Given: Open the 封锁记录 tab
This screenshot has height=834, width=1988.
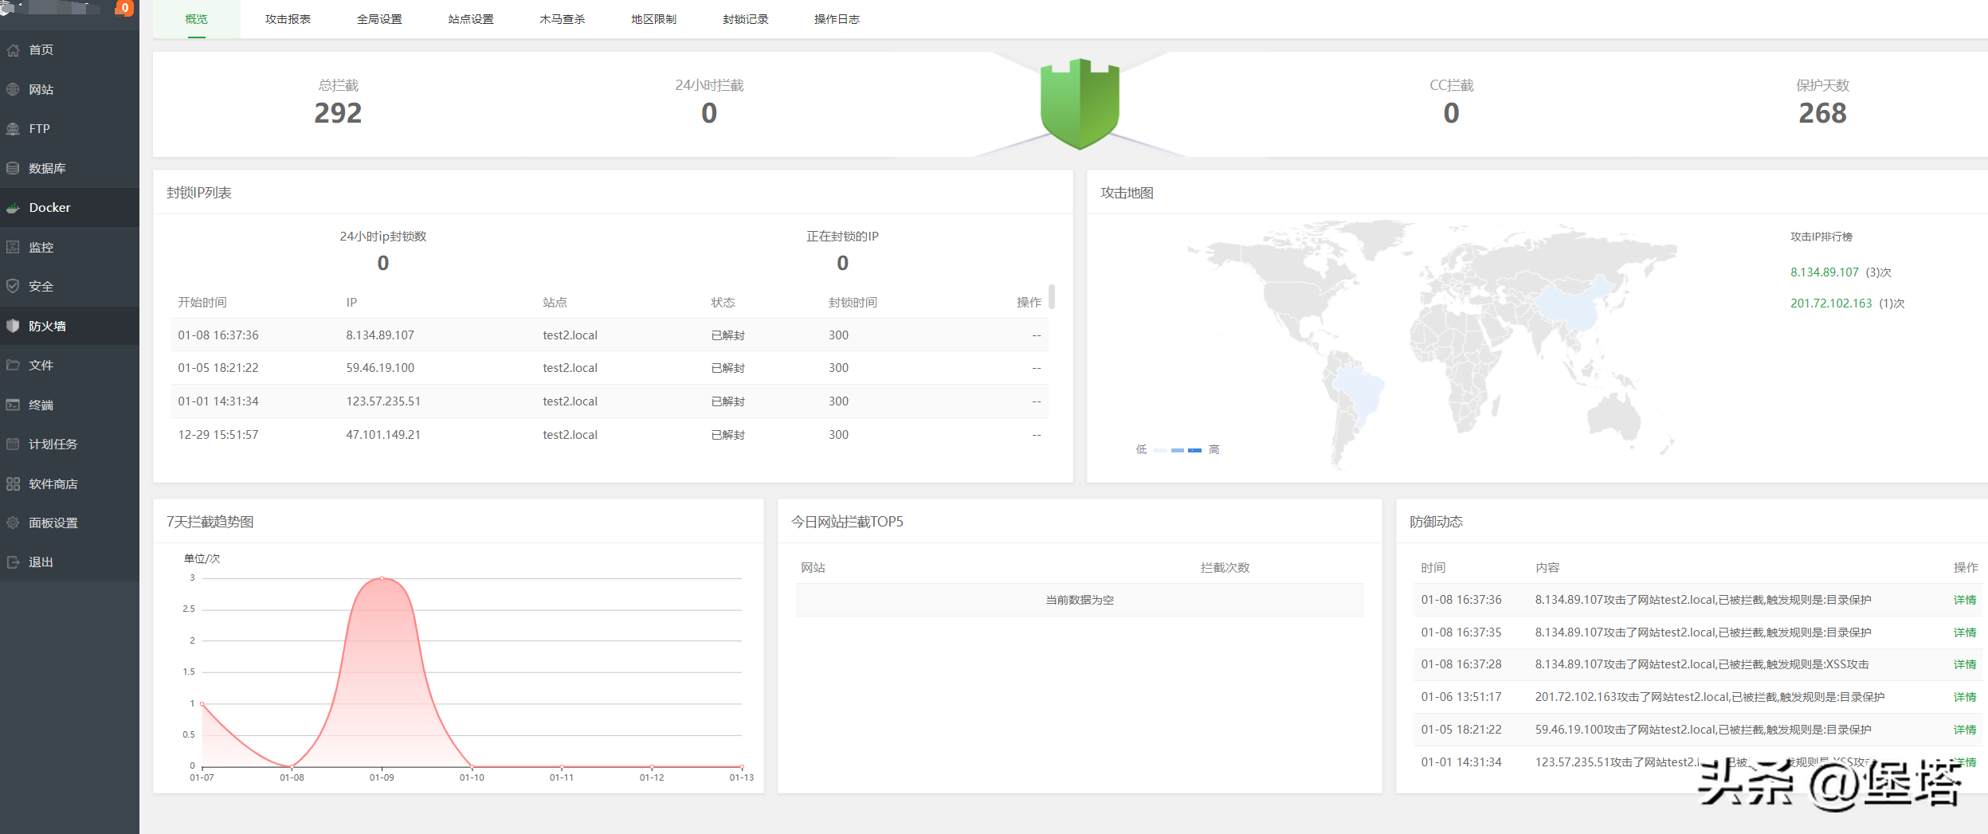Looking at the screenshot, I should tap(746, 19).
